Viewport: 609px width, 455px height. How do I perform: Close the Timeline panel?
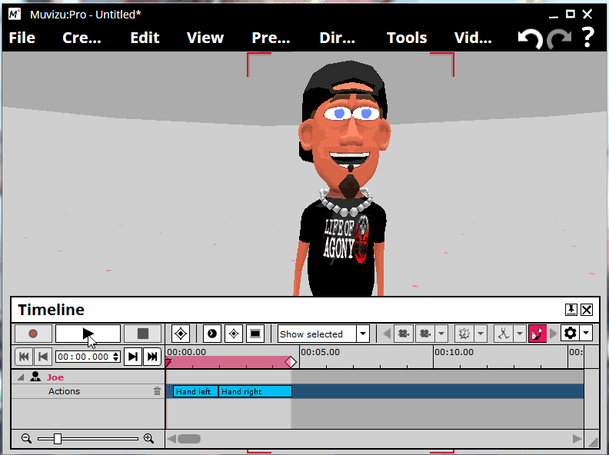587,310
